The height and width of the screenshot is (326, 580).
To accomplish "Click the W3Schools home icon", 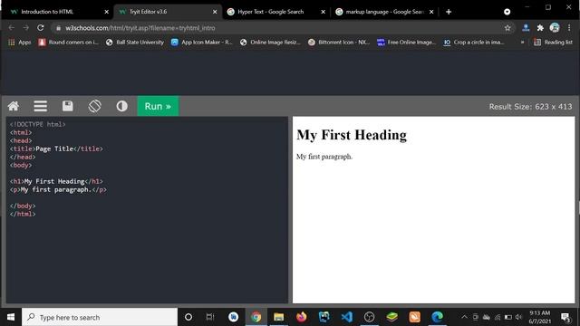I will [14, 107].
